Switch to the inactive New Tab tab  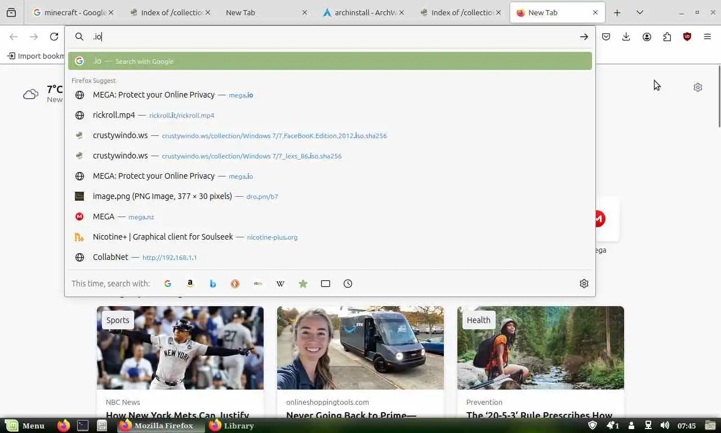[266, 12]
